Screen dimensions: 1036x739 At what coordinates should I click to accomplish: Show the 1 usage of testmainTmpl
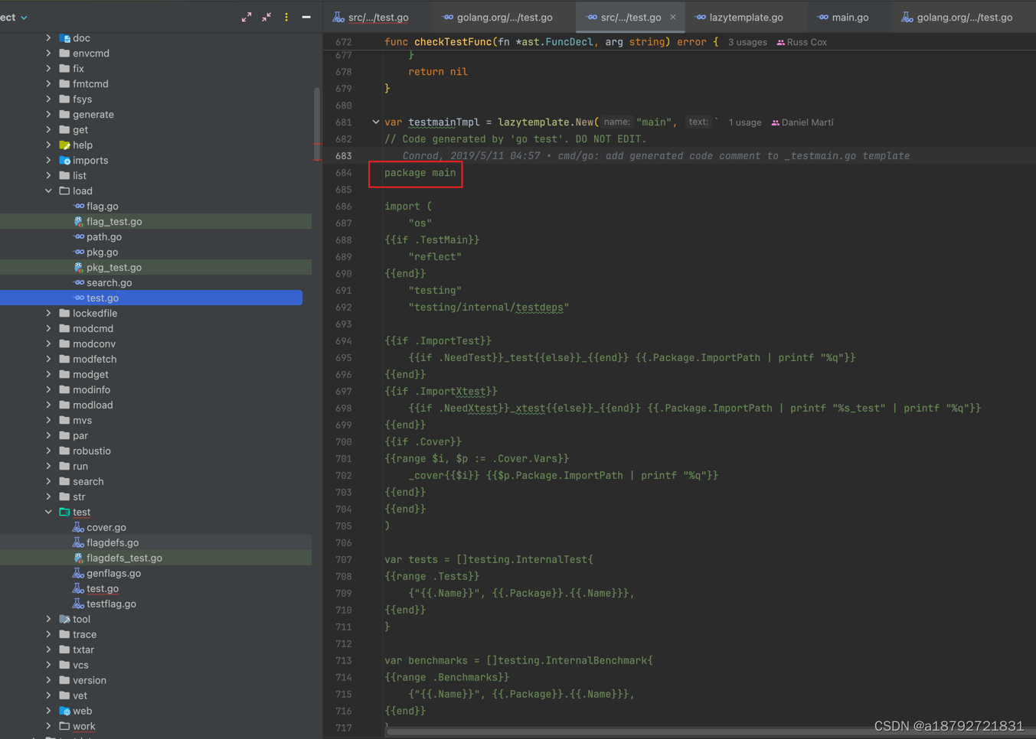tap(744, 122)
